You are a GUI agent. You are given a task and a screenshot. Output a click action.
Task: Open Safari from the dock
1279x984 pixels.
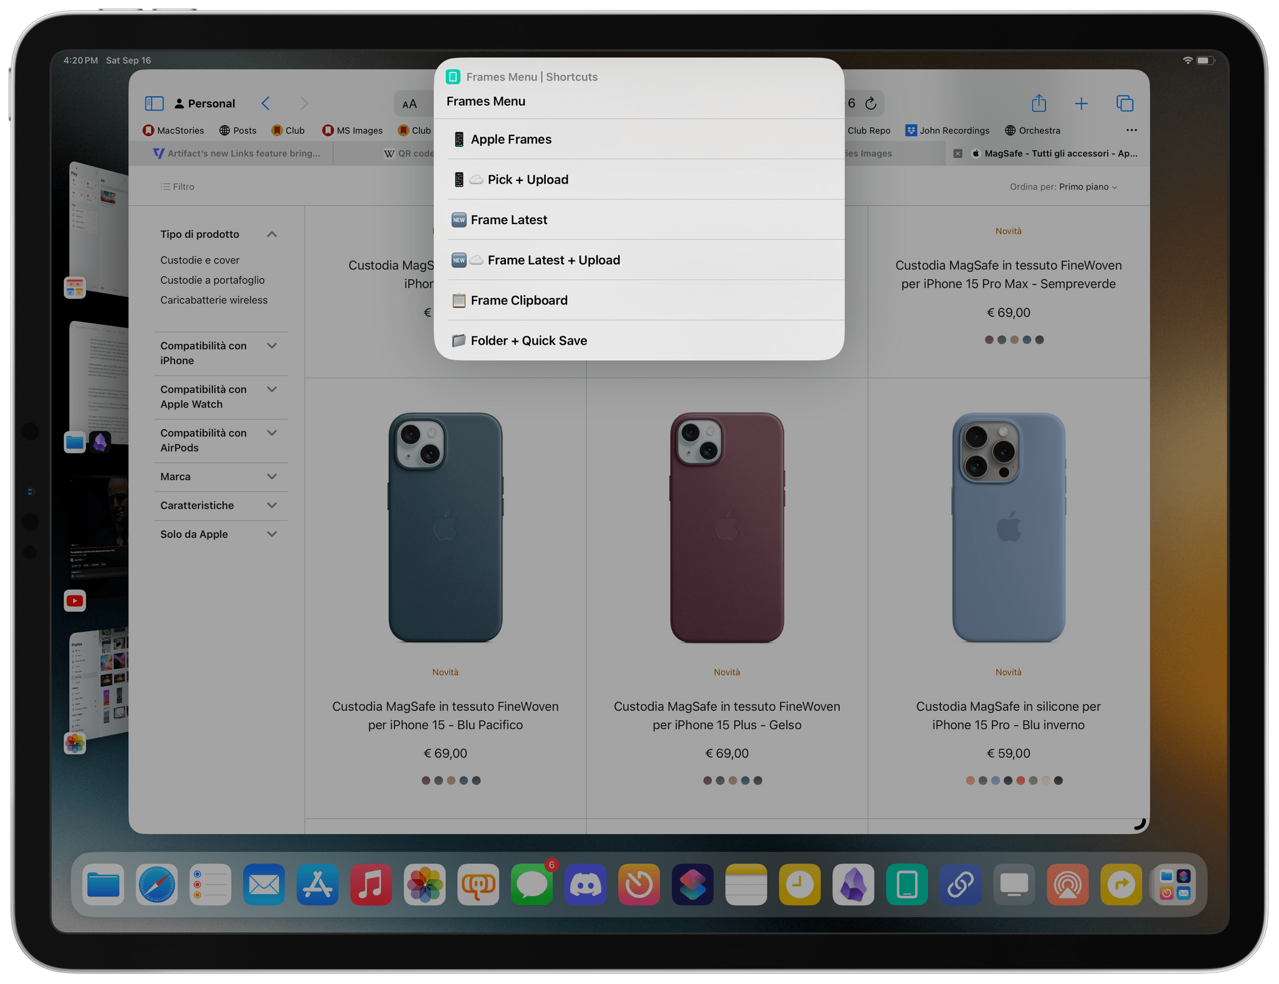(157, 884)
